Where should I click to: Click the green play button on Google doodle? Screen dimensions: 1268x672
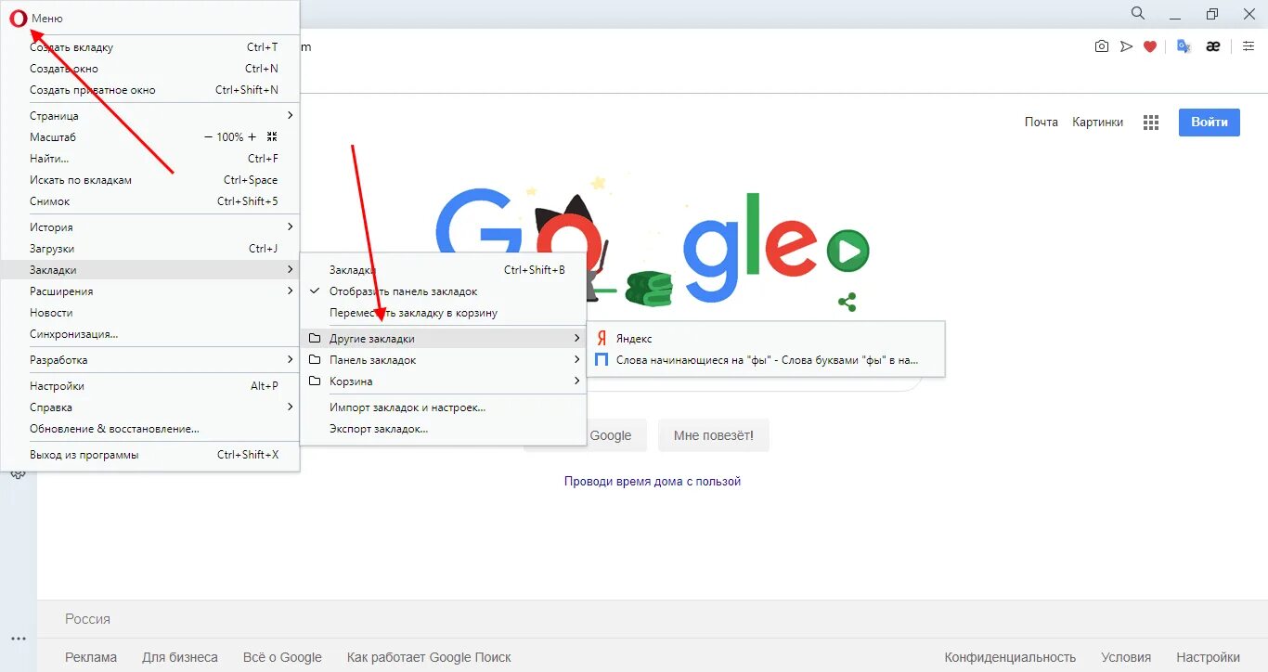(847, 251)
